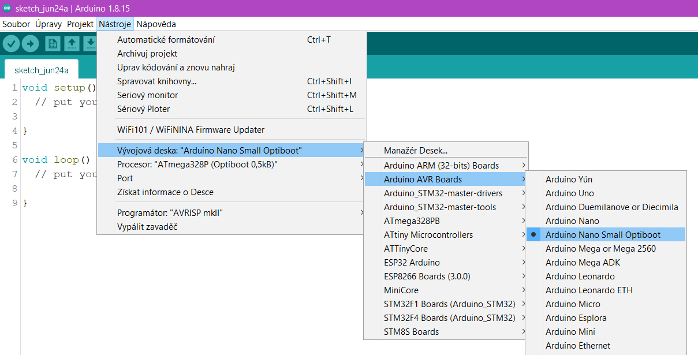Choose Archivuj projekt

(x=232, y=54)
